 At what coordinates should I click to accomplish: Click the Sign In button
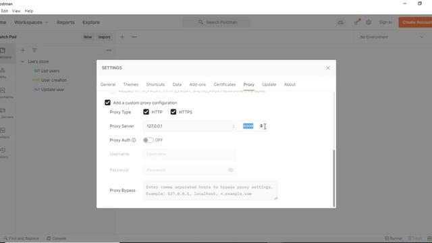385,22
